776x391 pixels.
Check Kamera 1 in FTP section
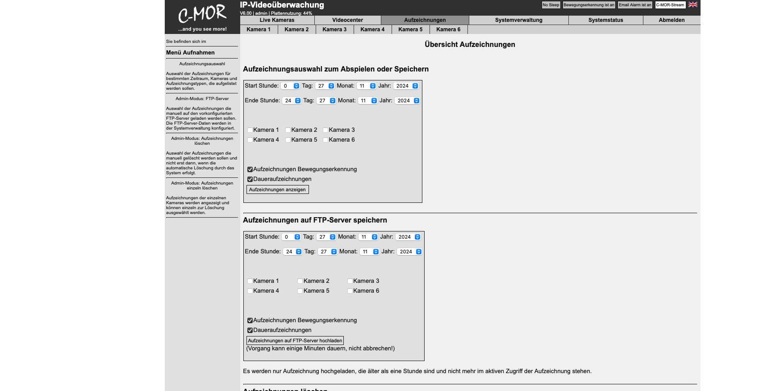tap(250, 281)
